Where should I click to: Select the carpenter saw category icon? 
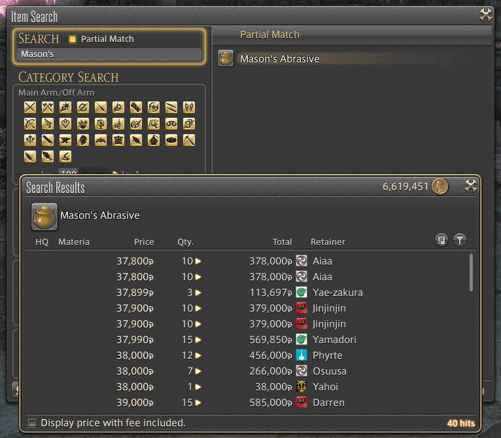(x=48, y=140)
